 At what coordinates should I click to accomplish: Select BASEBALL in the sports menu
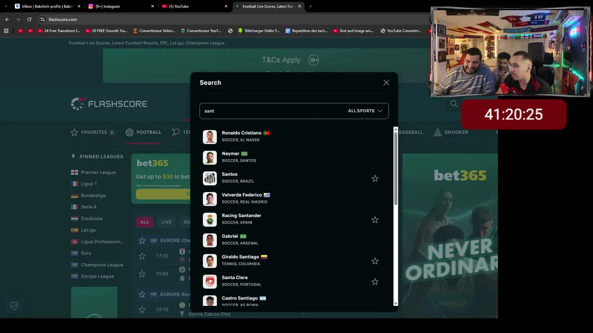coord(411,132)
